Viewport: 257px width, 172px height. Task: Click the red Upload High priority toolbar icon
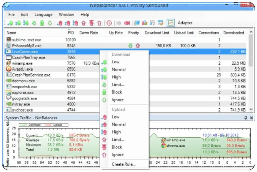click(x=75, y=23)
